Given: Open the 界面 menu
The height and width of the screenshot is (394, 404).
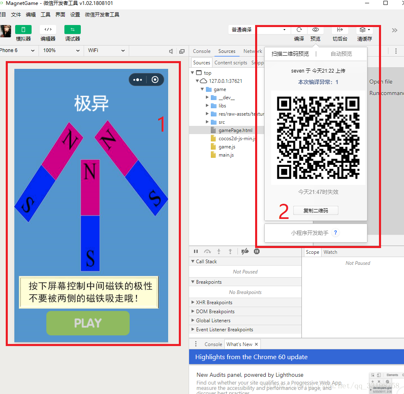Looking at the screenshot, I should pos(60,15).
